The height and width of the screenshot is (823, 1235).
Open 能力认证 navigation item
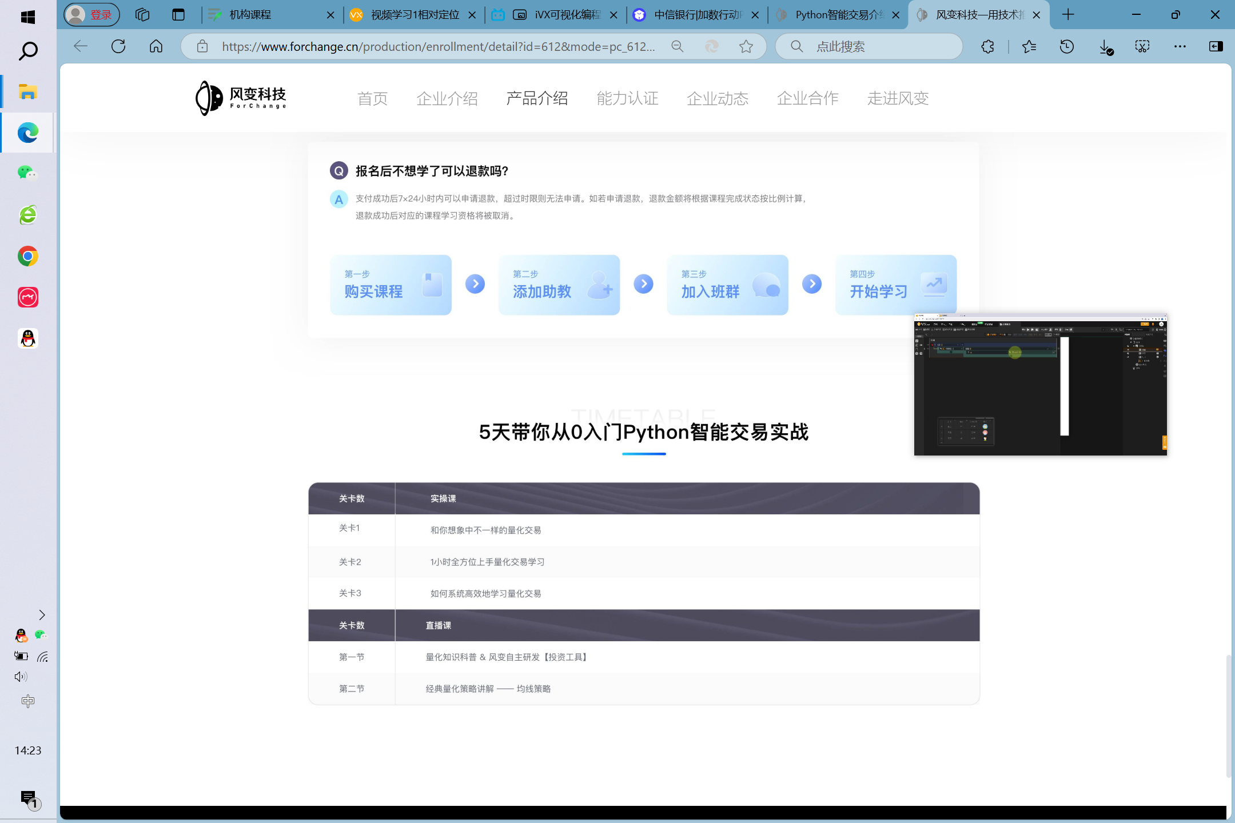(x=628, y=98)
